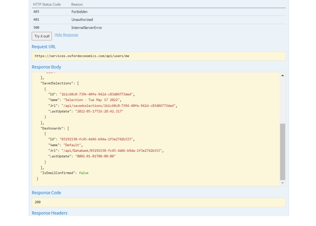The image size is (316, 226).
Task: Click the 401 status code cell
Action: click(x=36, y=20)
